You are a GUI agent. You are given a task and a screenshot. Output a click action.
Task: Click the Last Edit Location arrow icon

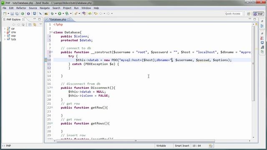(96, 14)
